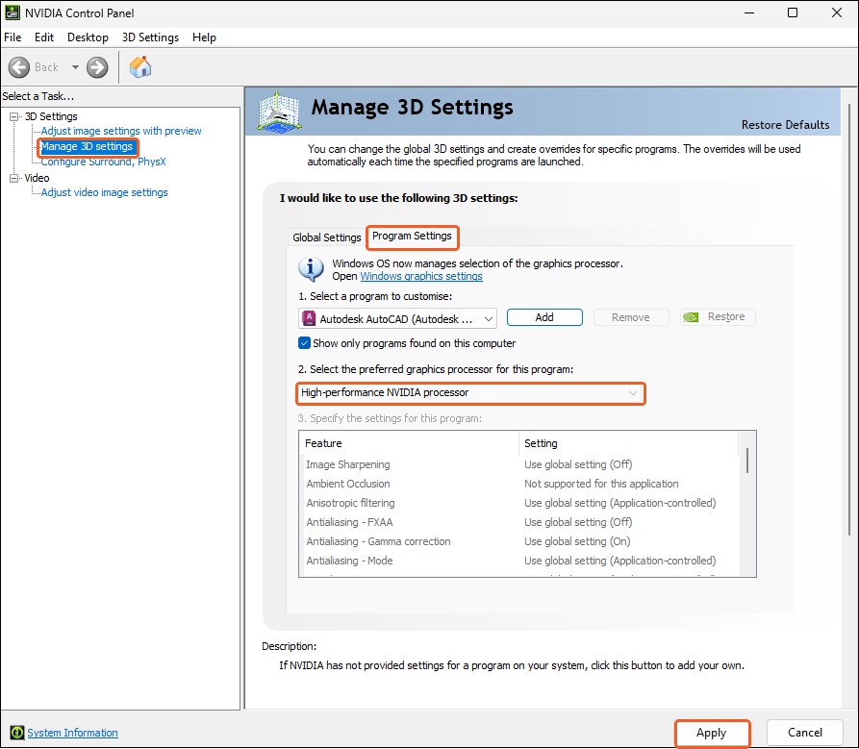This screenshot has width=859, height=749.
Task: Click the Apply button
Action: point(712,733)
